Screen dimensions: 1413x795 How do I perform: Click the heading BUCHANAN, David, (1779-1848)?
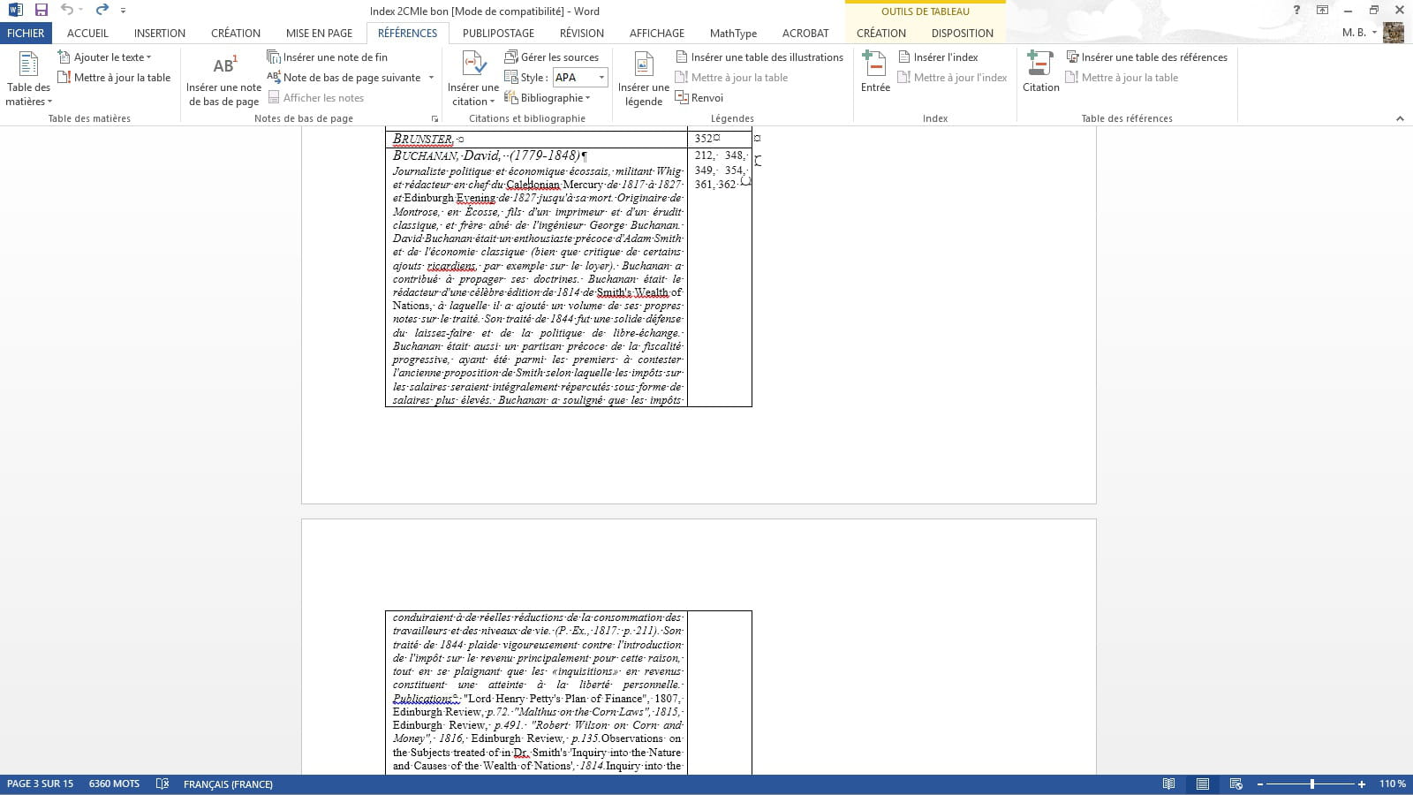tap(488, 155)
